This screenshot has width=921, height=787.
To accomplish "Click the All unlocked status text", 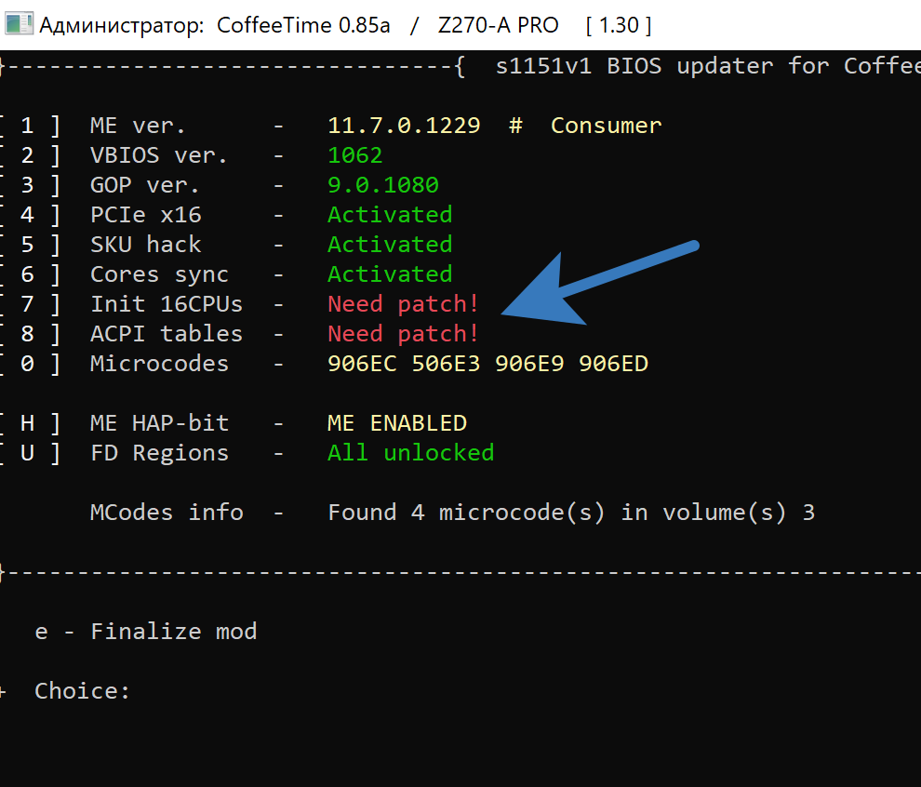I will (410, 453).
